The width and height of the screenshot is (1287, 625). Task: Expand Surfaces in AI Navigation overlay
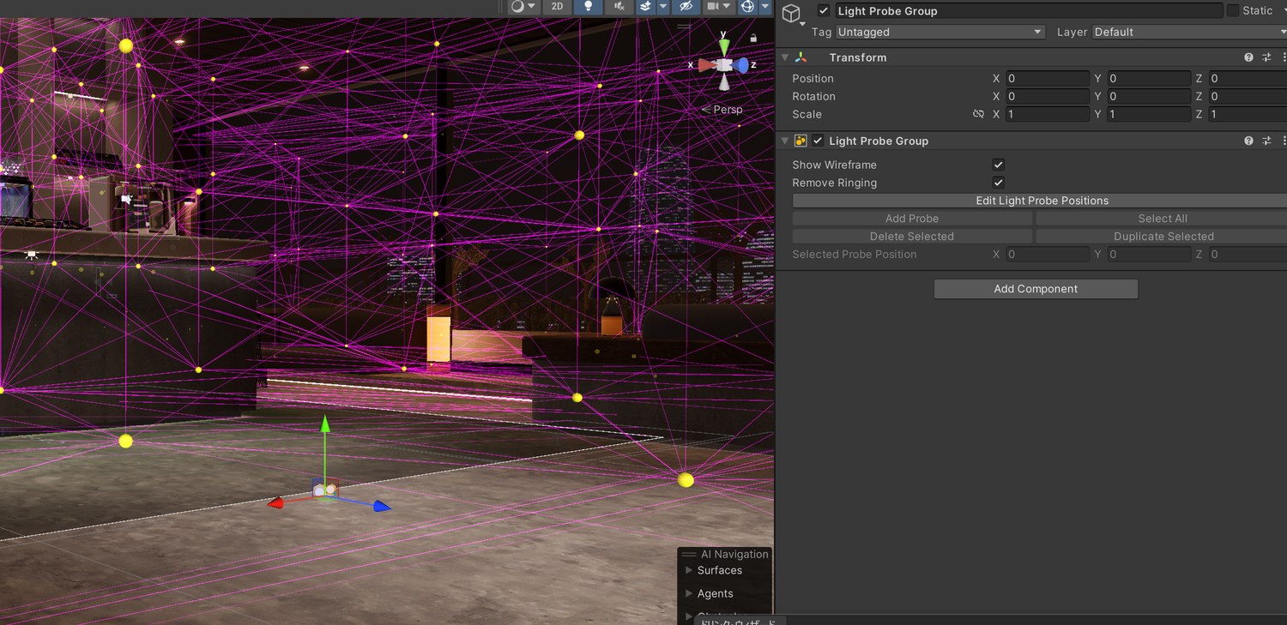[689, 570]
